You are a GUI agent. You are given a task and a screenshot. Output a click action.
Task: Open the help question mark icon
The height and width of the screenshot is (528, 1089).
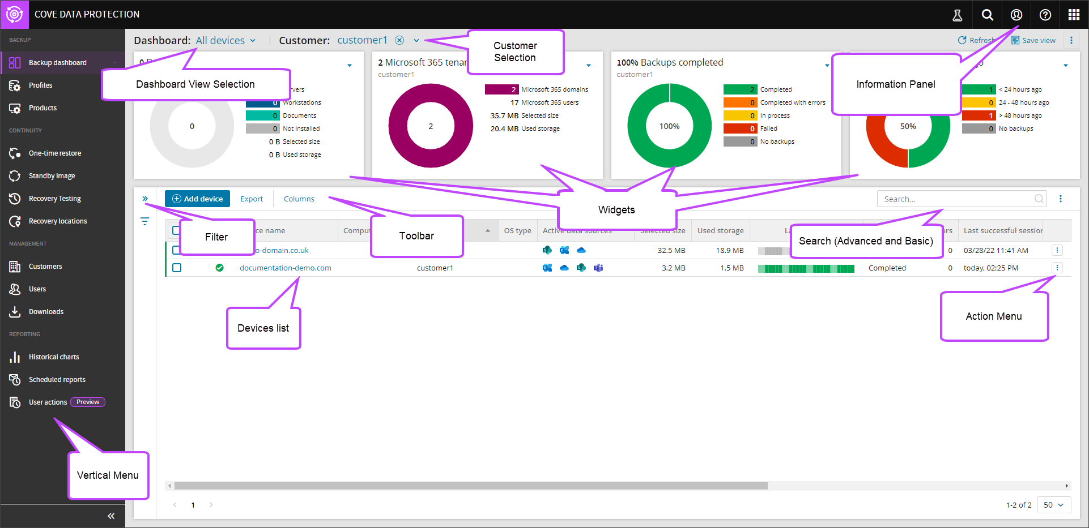click(x=1045, y=15)
